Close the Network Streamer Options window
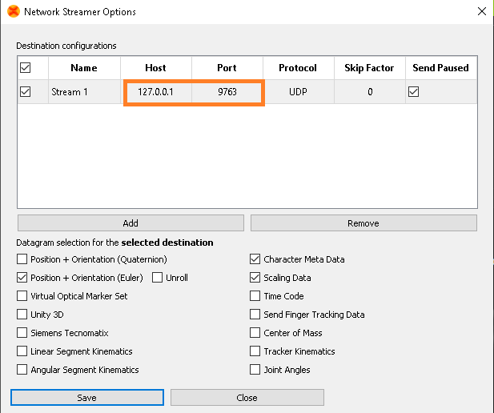This screenshot has height=413, width=494. point(481,11)
